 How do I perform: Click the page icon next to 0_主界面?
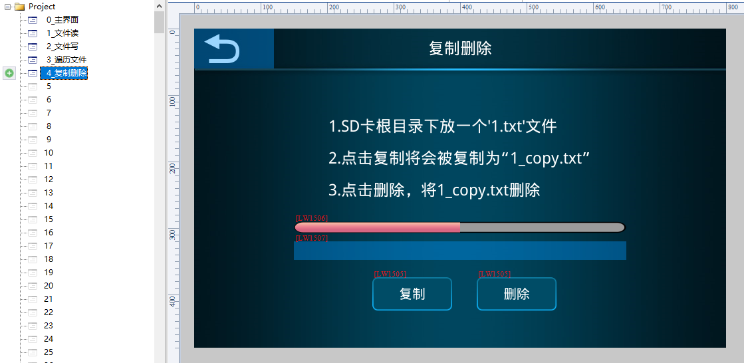coord(33,20)
